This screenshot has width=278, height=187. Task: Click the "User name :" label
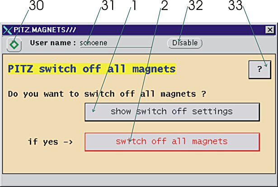53,43
